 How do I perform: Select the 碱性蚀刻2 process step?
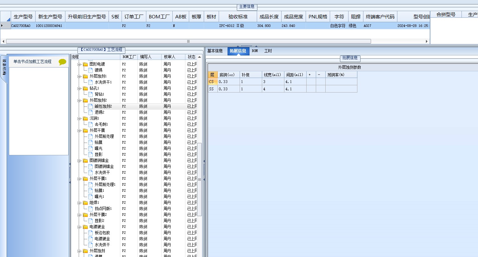point(103,106)
